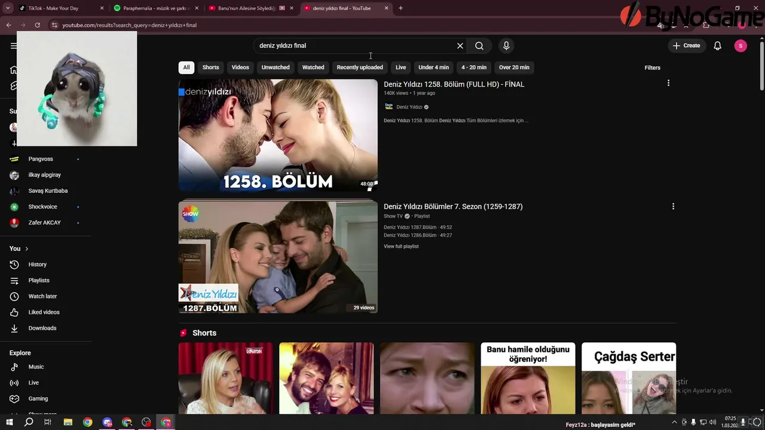The image size is (765, 430).
Task: Click the magnifier search button
Action: (479, 46)
